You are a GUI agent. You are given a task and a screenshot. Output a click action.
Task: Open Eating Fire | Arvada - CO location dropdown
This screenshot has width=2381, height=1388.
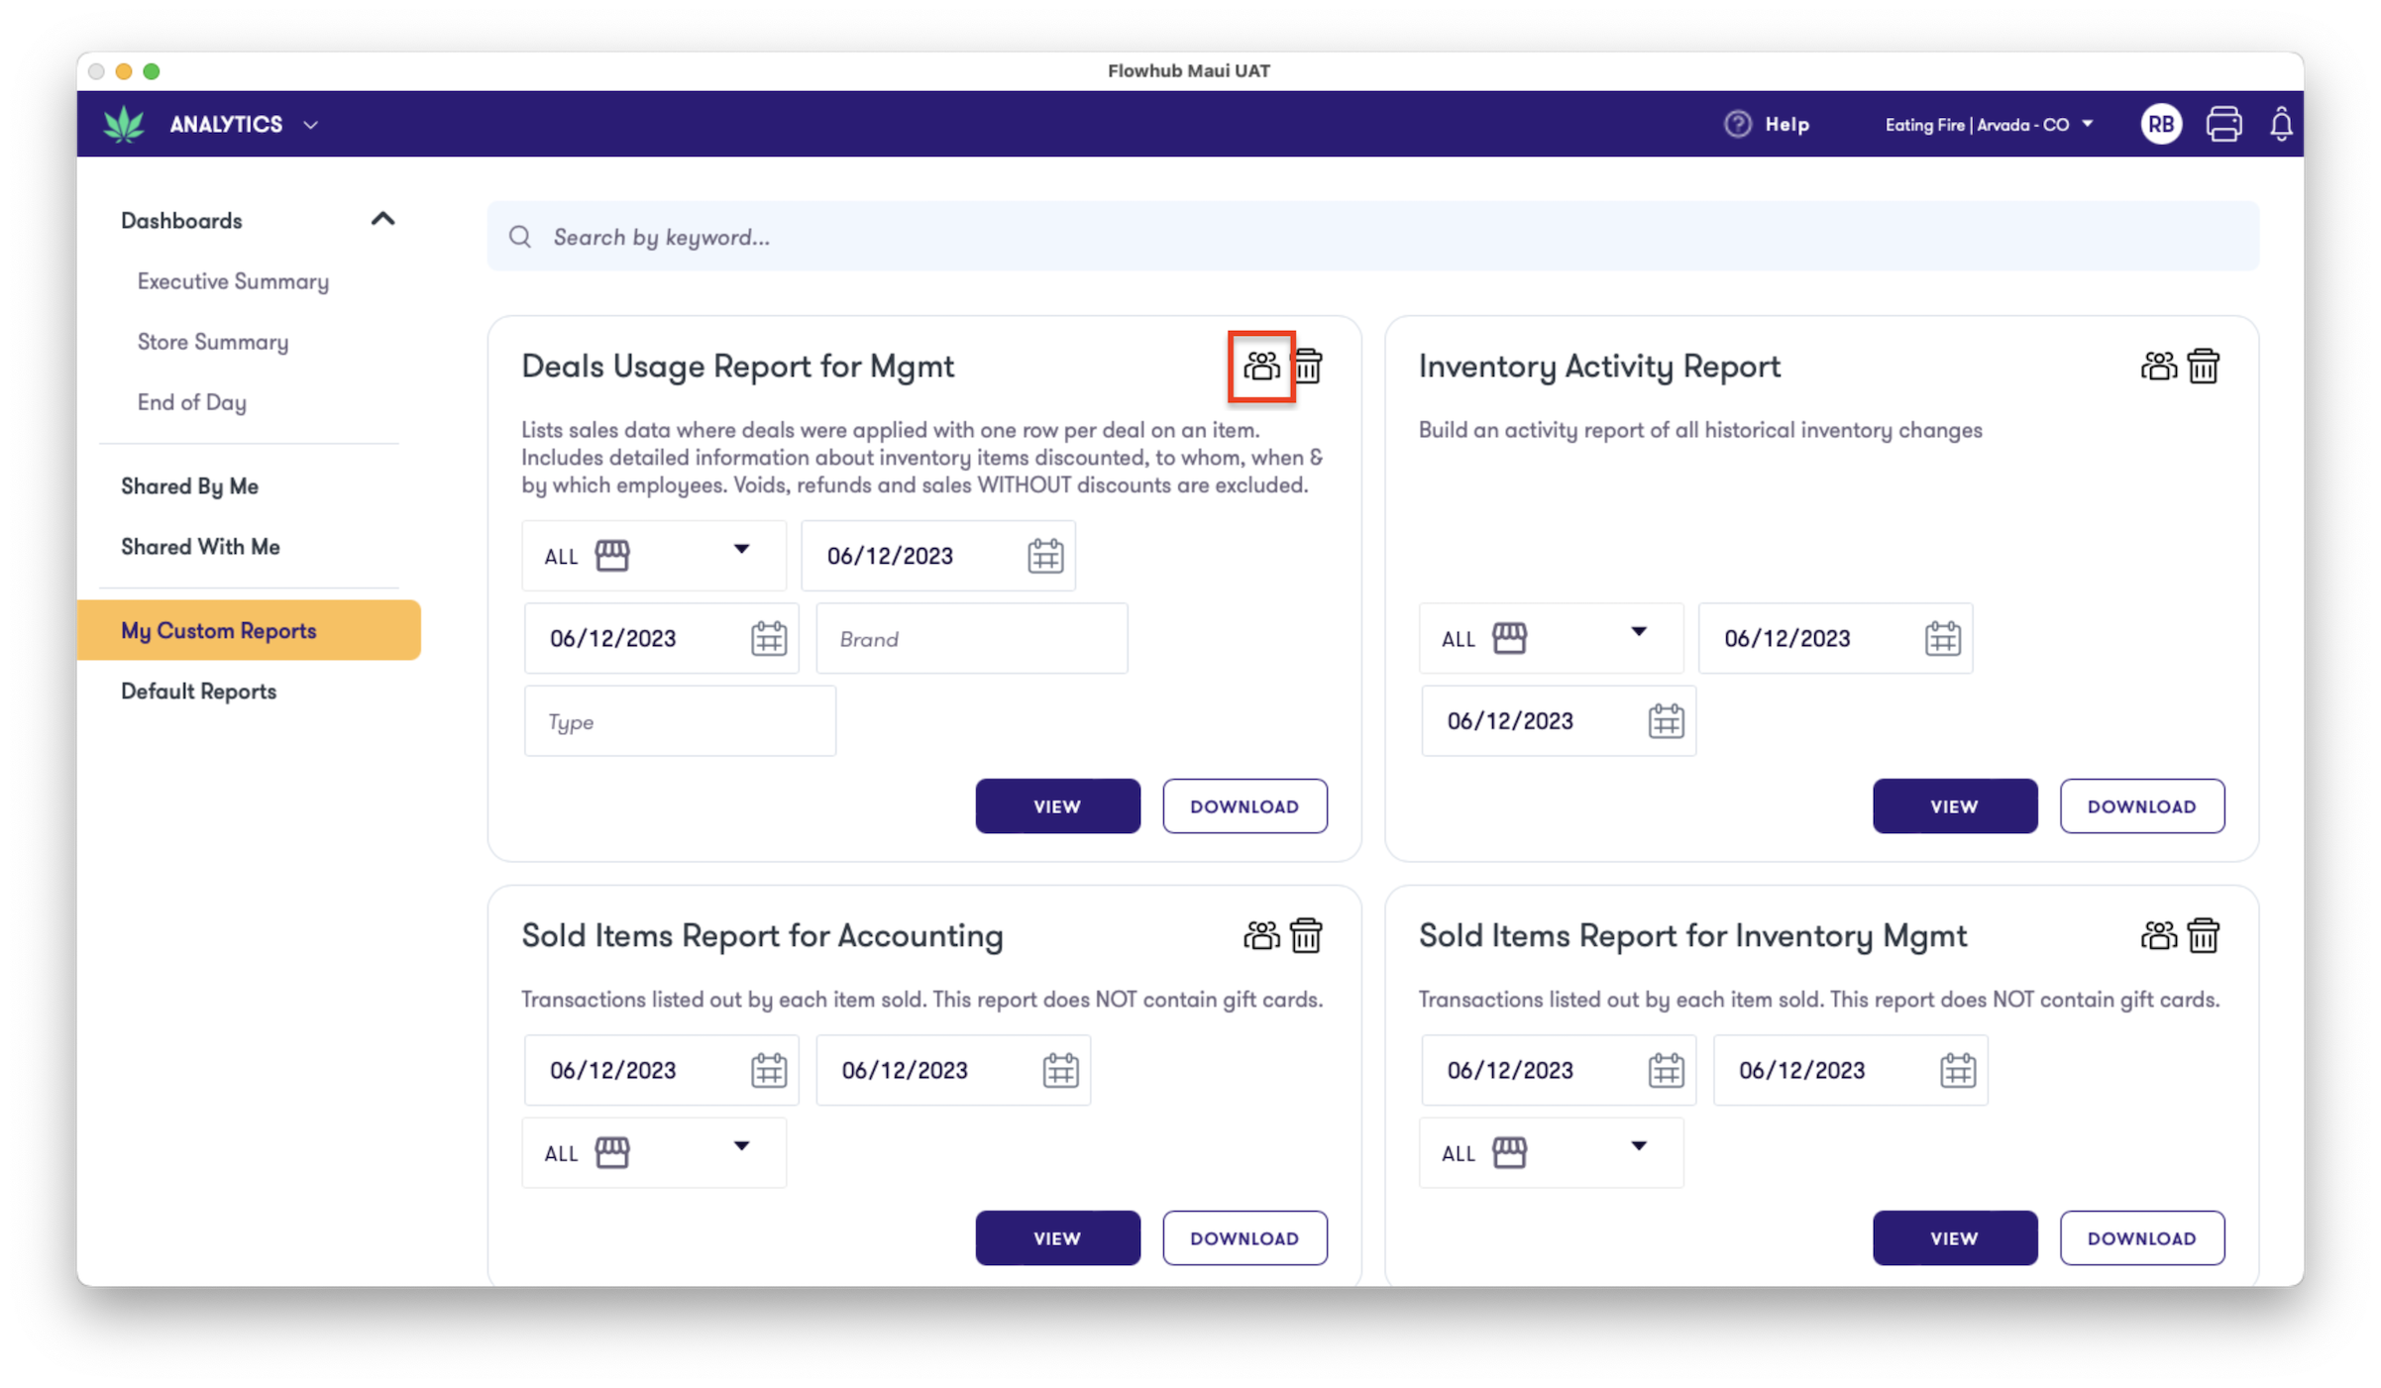1989,124
